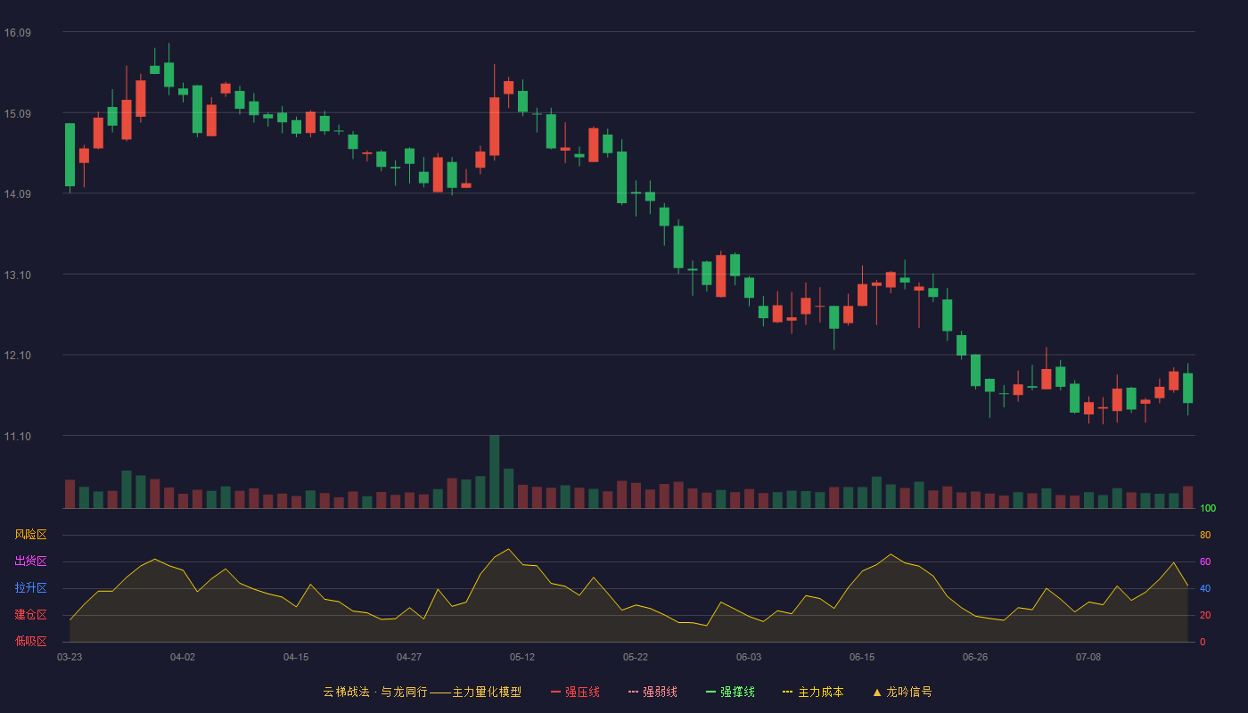Image resolution: width=1248 pixels, height=713 pixels.
Task: Click the 03-23 date label
Action: tap(70, 657)
